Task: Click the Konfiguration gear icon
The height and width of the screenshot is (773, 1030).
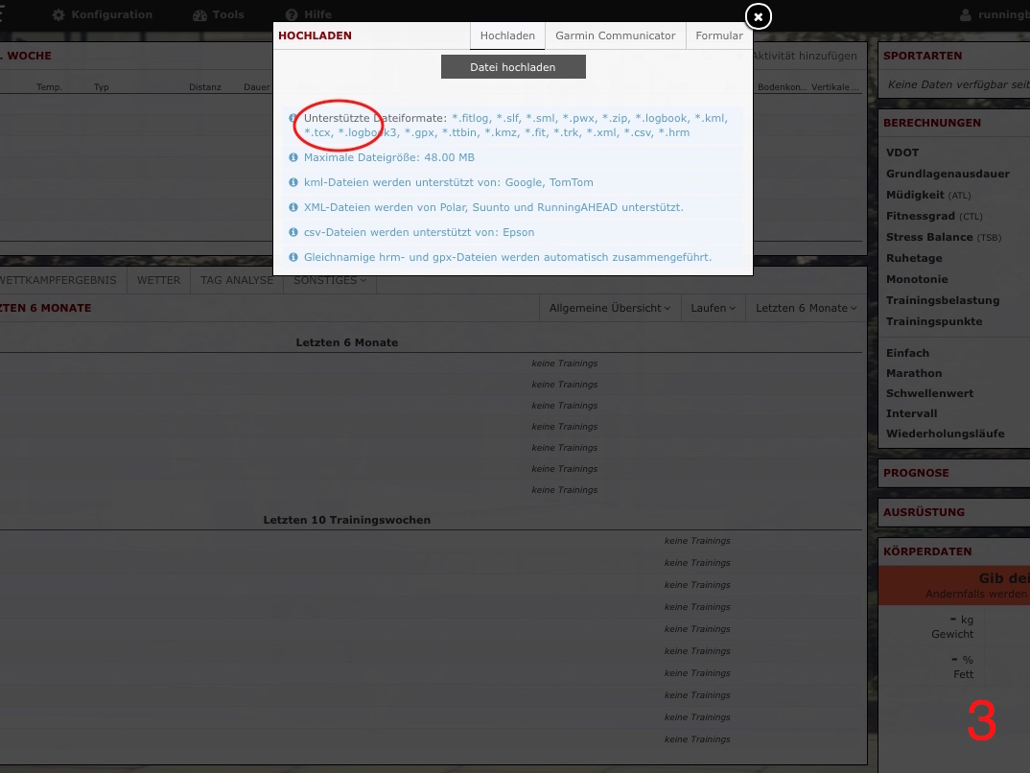Action: coord(59,15)
